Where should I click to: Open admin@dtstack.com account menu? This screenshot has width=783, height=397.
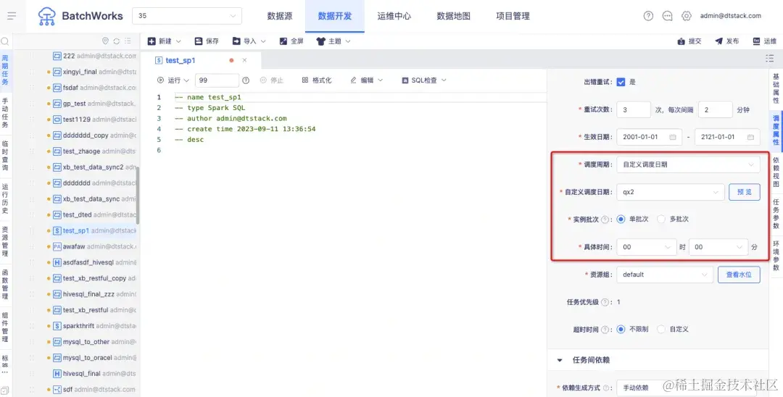(731, 16)
